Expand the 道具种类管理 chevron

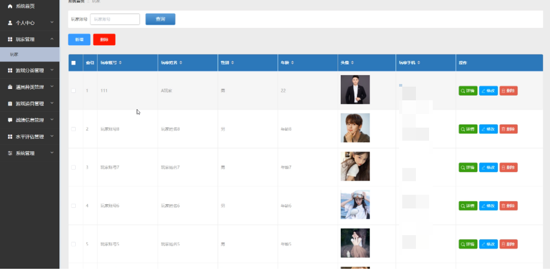click(52, 87)
